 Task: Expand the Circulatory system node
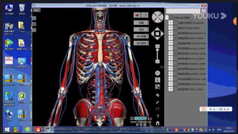[x=171, y=53]
